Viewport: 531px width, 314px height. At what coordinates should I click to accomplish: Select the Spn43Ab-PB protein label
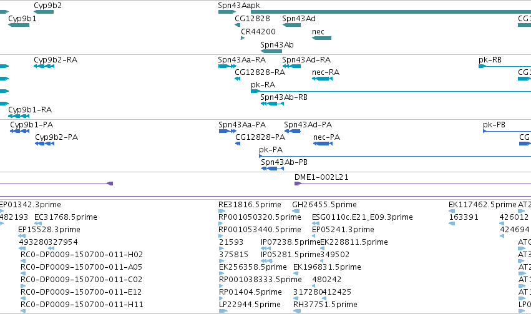tap(284, 162)
